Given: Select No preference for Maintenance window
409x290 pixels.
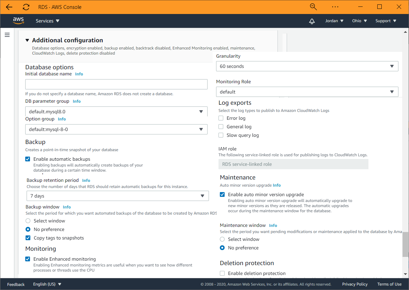Looking at the screenshot, I should [x=222, y=248].
